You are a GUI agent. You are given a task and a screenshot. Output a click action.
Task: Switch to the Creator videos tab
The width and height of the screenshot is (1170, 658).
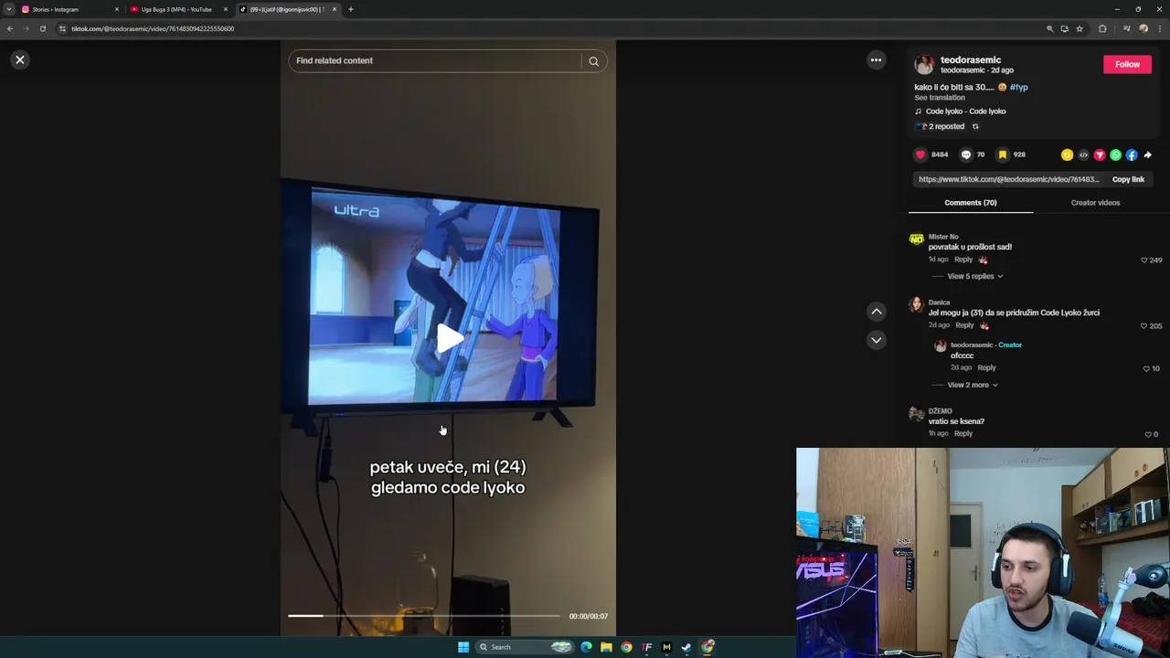click(1095, 203)
